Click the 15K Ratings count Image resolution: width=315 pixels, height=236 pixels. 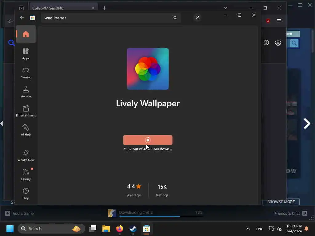tap(162, 190)
